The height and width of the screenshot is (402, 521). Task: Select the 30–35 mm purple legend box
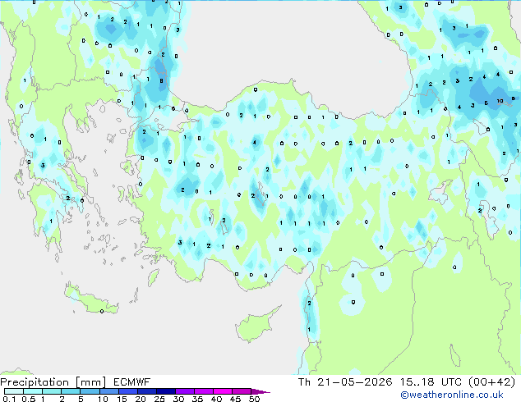point(184,391)
